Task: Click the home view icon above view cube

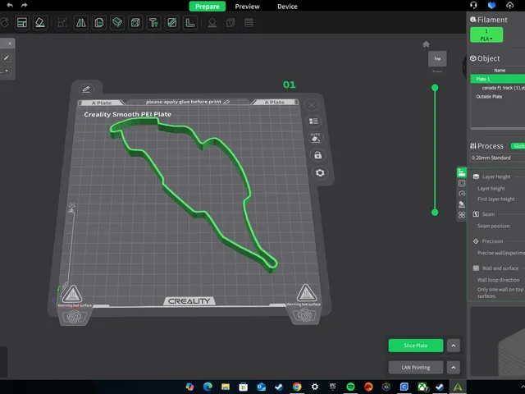Action: 426,44
